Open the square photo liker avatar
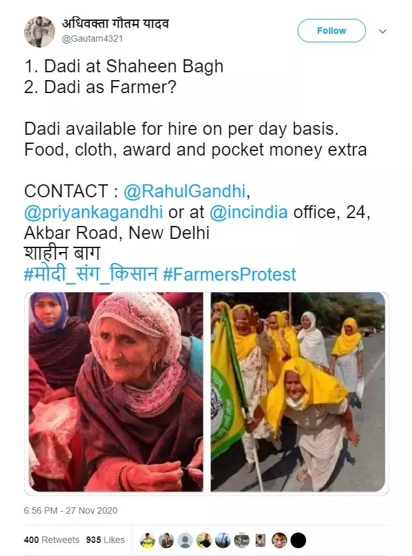Viewport: 412px width, 556px height. click(261, 540)
